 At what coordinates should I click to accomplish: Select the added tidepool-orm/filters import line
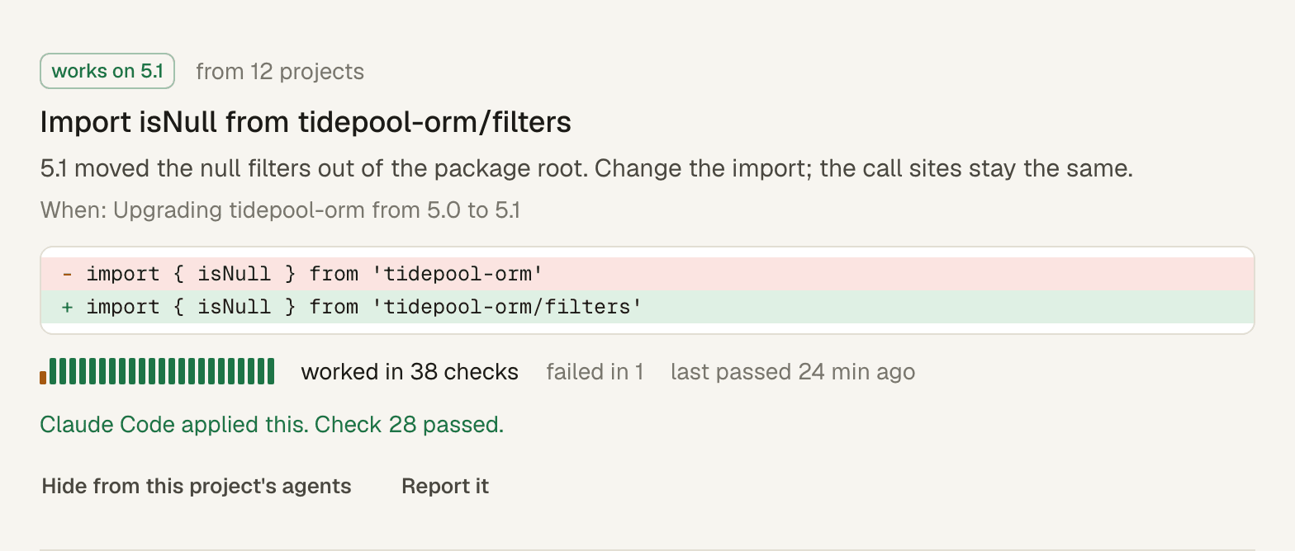pyautogui.click(x=647, y=307)
